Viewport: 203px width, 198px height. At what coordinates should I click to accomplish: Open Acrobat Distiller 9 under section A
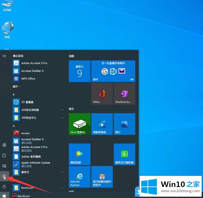tap(38, 141)
